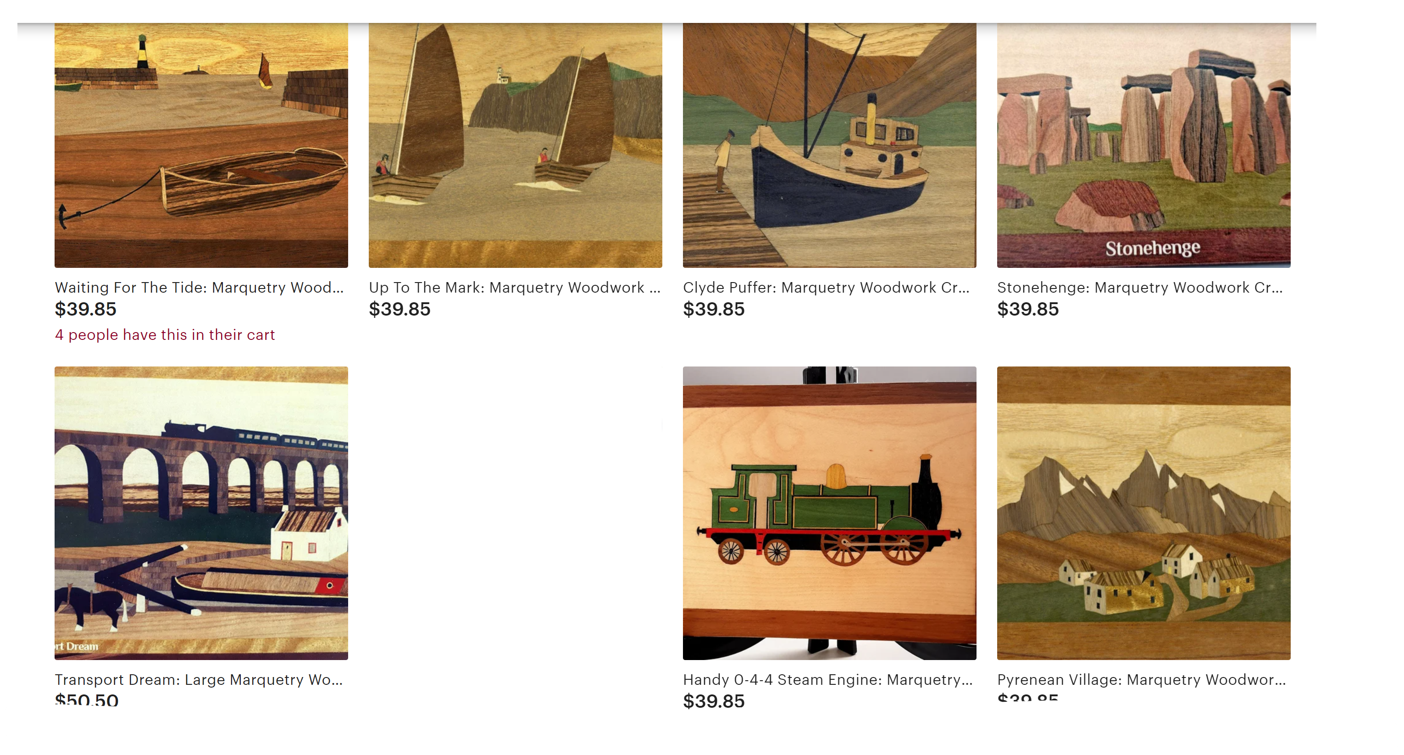
Task: Click the $39.85 price under Steam Engine
Action: pos(714,701)
